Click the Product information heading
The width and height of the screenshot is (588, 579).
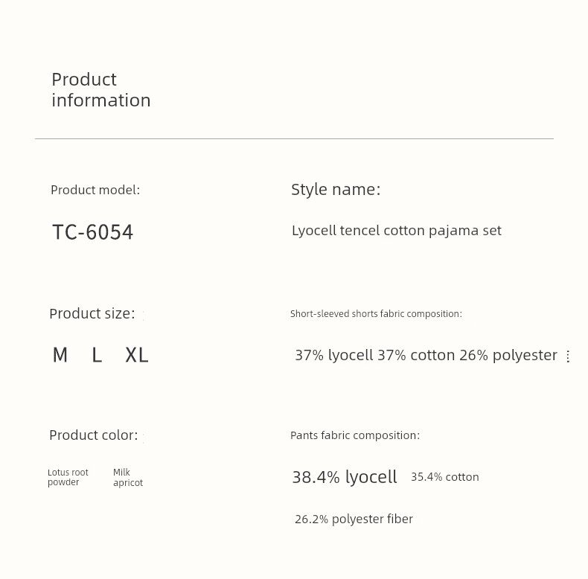[x=100, y=90]
